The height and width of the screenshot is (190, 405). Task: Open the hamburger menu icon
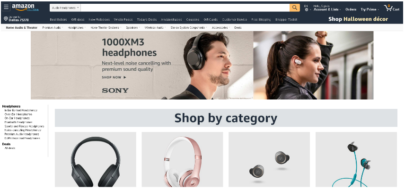click(x=6, y=7)
